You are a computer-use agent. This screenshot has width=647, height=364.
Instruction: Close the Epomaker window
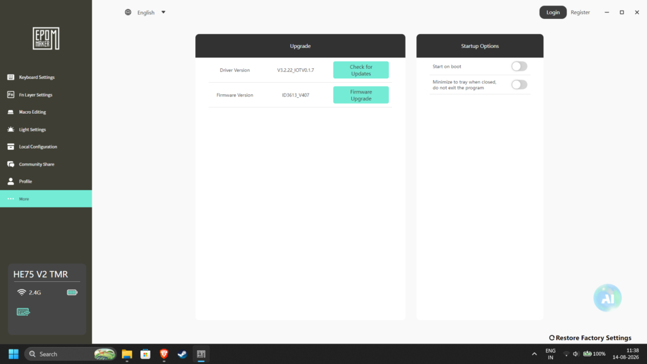[637, 13]
